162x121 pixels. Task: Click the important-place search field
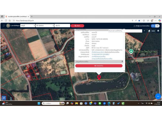[125, 31]
